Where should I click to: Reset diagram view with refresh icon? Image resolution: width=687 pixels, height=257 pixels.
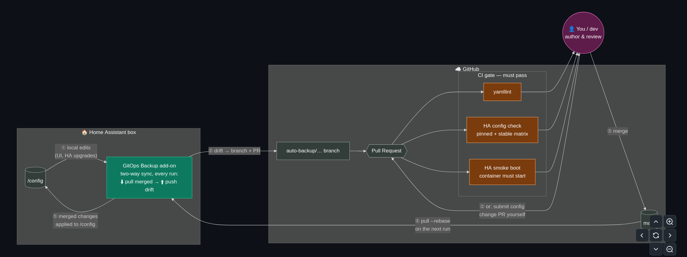point(656,236)
